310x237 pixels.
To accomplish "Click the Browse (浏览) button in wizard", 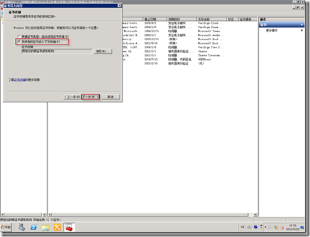I will coord(103,51).
